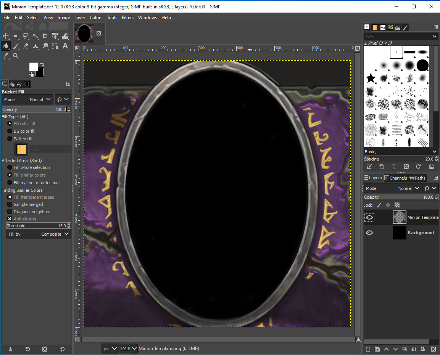Refresh the brushes list
440x355 pixels.
(x=418, y=167)
